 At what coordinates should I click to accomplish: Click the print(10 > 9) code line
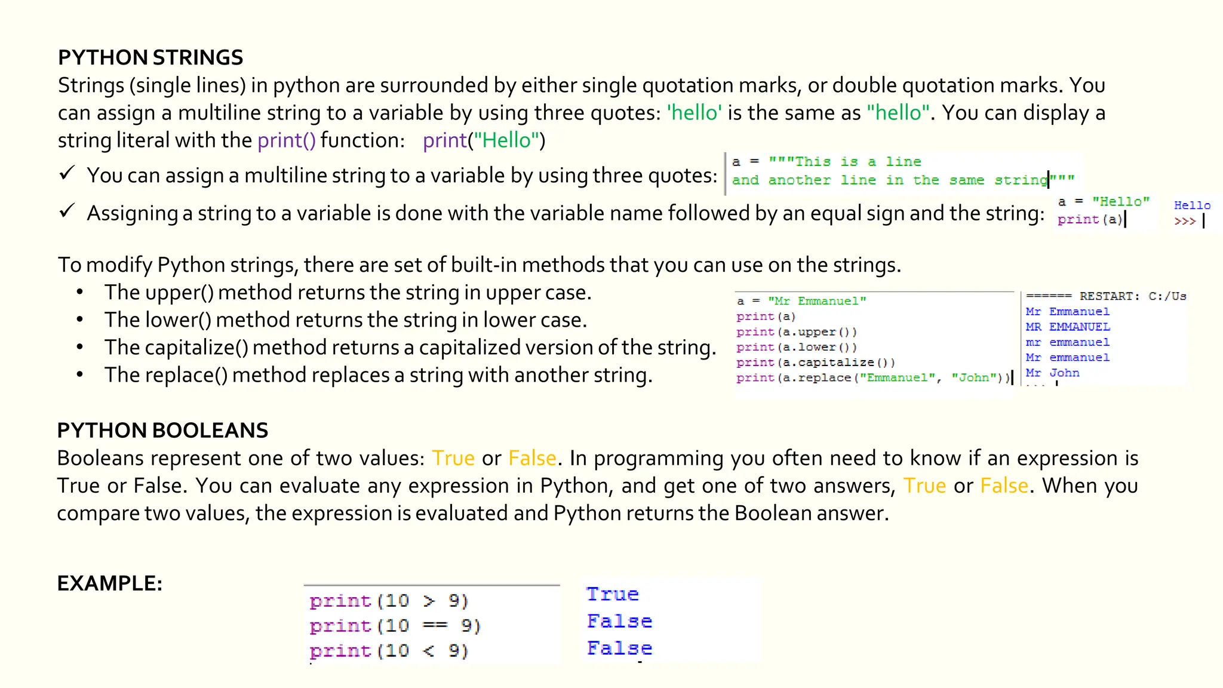pos(389,601)
